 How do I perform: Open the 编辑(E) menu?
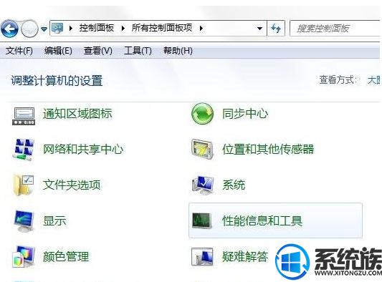(58, 51)
